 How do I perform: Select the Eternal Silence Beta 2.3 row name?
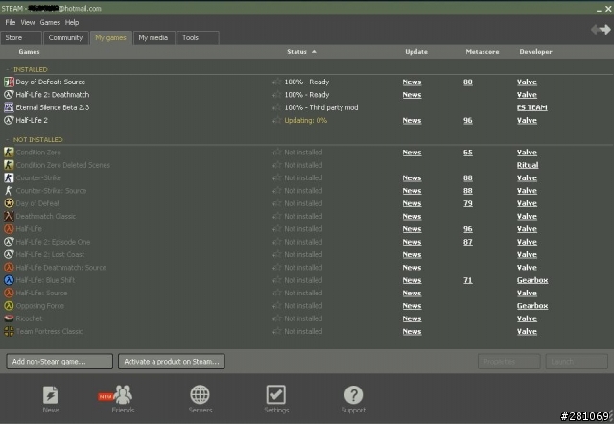pyautogui.click(x=53, y=107)
